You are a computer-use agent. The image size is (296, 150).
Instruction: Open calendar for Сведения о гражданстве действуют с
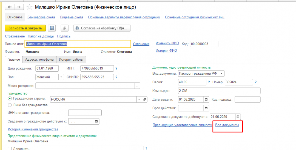(96, 121)
